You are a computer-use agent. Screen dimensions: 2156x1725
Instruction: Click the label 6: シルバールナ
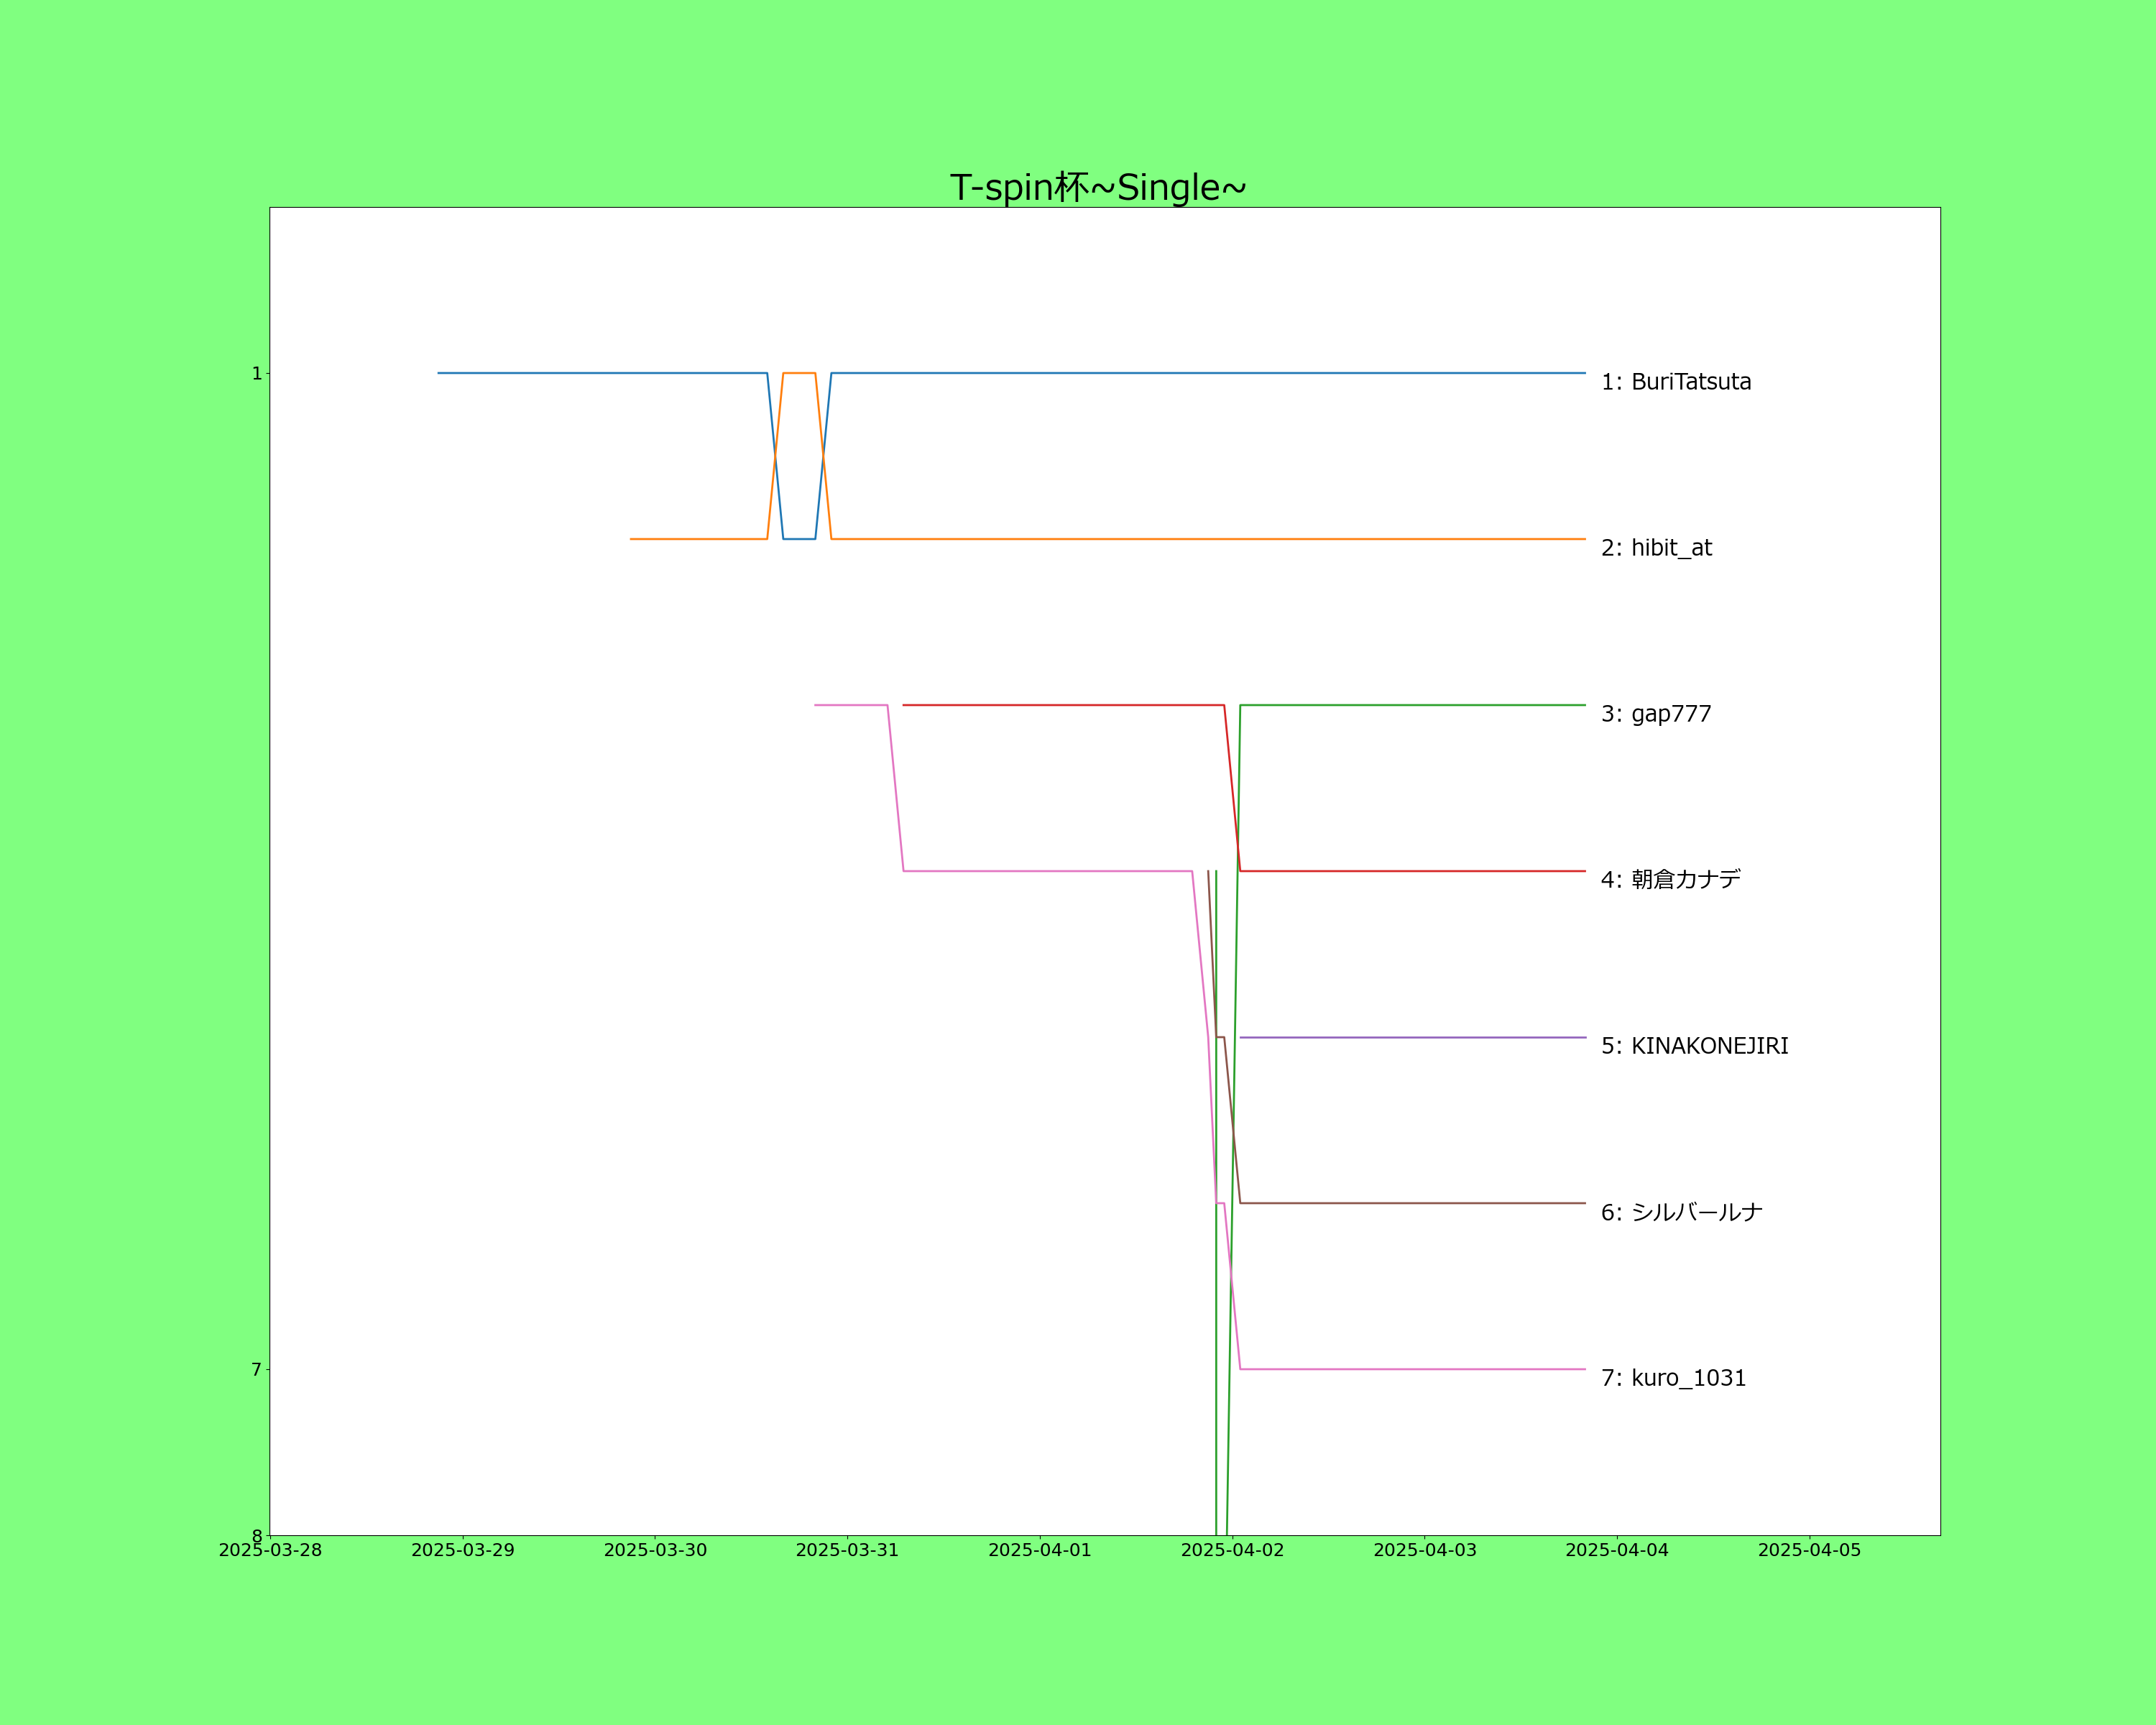[x=1681, y=1212]
